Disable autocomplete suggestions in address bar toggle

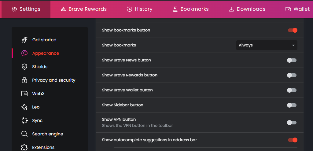[293, 140]
